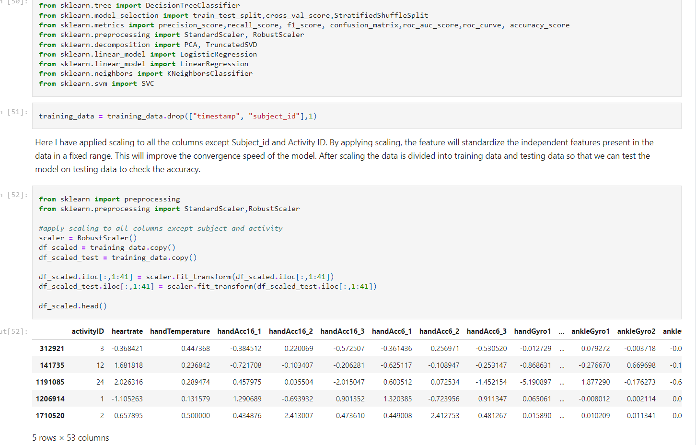Viewport: 696px width, 445px height.
Task: Select row index 1710520 in the table
Action: tap(50, 416)
